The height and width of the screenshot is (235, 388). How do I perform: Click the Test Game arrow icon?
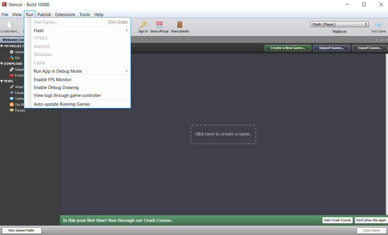[x=378, y=25]
